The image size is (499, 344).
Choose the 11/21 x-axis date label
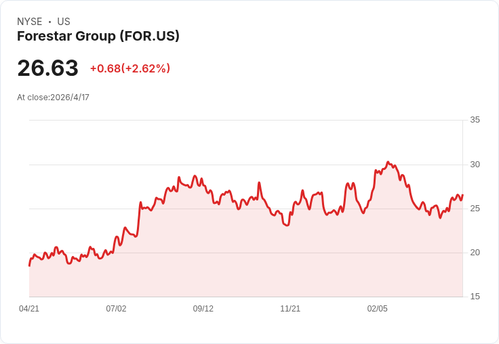tap(290, 309)
